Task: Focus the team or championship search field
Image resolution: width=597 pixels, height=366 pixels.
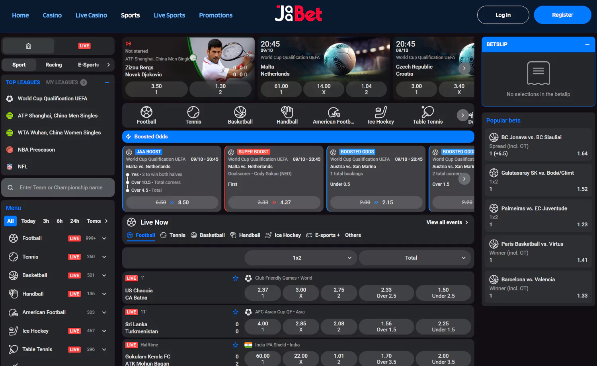Action: 58,187
